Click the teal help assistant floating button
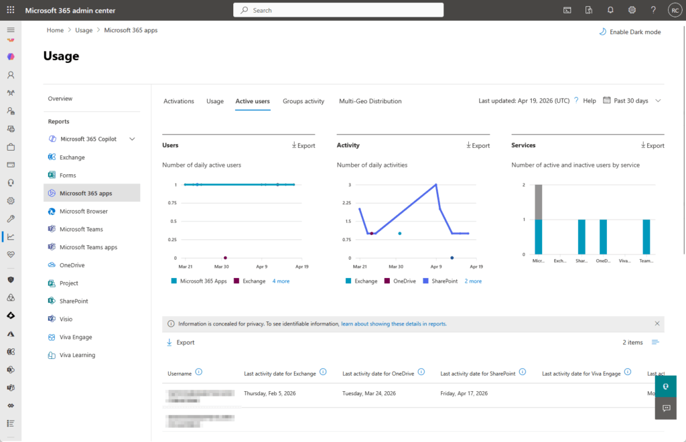Viewport: 686px width, 442px height. 665,386
